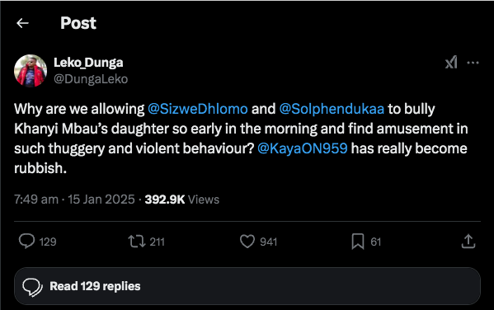Click the reply speech bubble icon

pyautogui.click(x=26, y=242)
